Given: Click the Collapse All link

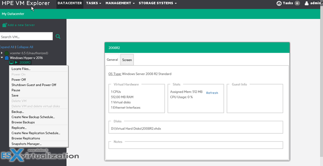Looking at the screenshot, I should 25,47.
